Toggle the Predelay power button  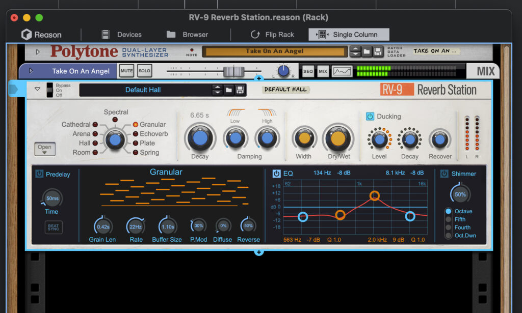[x=39, y=174]
